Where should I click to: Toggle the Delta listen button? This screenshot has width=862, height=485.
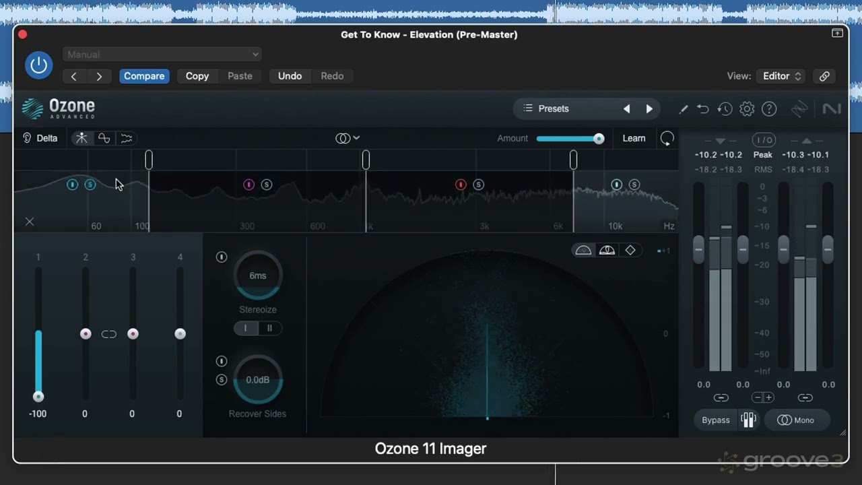tap(40, 138)
